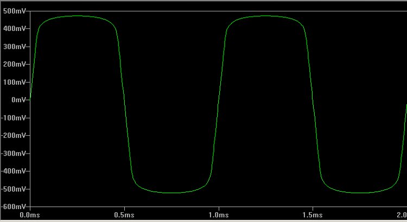Click the first positive peak of green trace
The image size is (407, 222).
[77, 16]
